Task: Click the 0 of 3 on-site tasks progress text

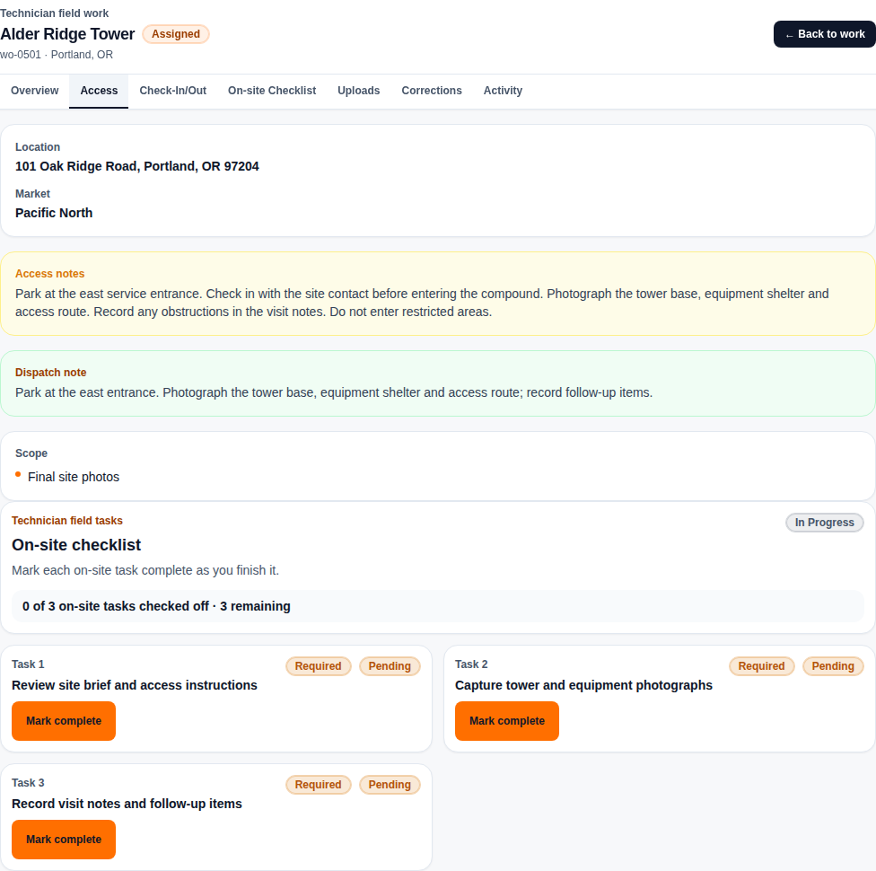Action: pos(156,607)
